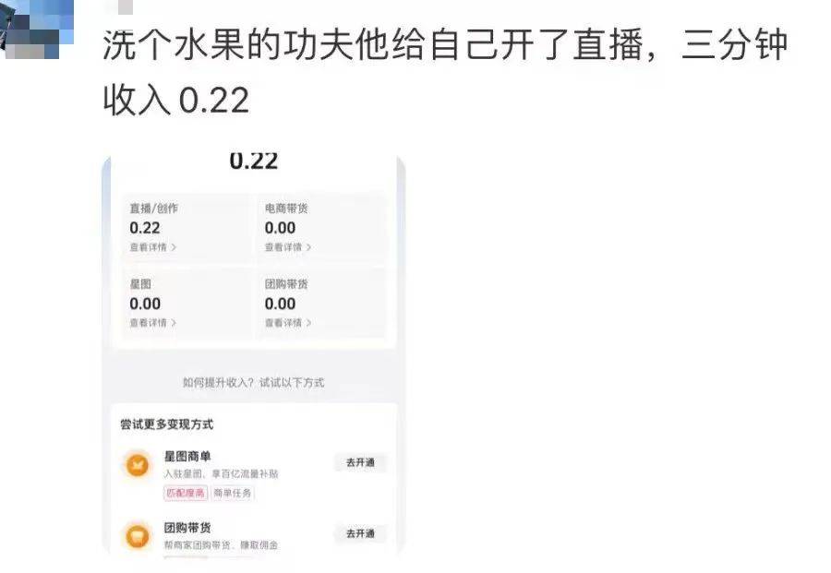Click the 尝试更多变现方式 heading

pyautogui.click(x=167, y=424)
